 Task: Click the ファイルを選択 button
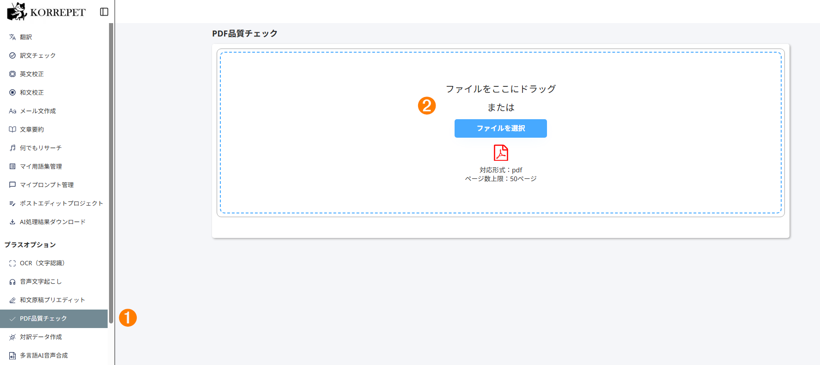[501, 128]
